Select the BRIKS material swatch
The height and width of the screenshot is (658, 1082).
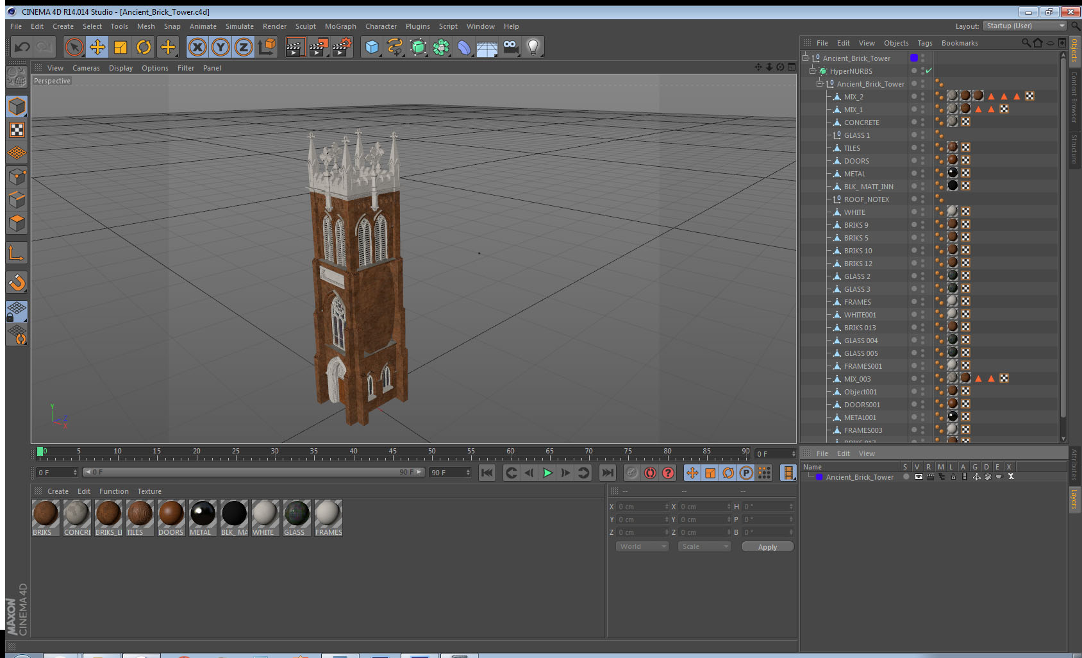46,518
